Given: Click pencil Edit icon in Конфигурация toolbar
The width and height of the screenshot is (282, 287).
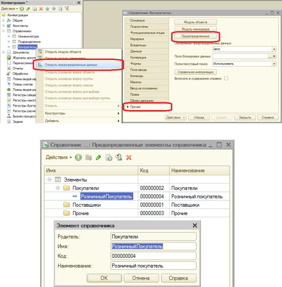Looking at the screenshot, I should [28, 9].
